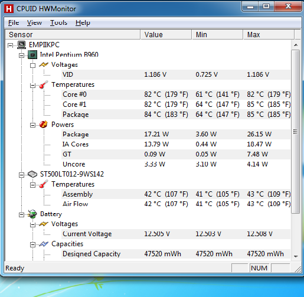Screen dimensions: 304x297
Task: Click the ST500LT012-9WS142 label
Action: tap(72, 174)
